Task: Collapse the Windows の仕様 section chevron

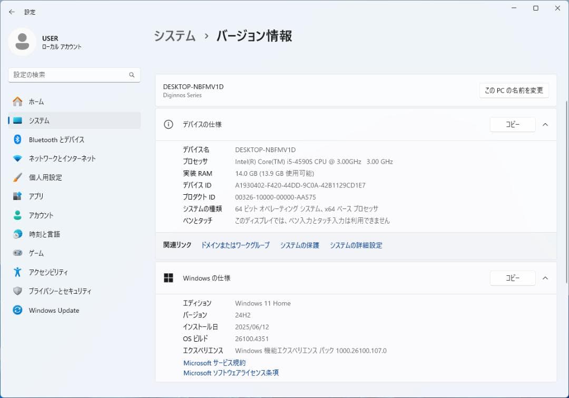Action: click(x=545, y=278)
